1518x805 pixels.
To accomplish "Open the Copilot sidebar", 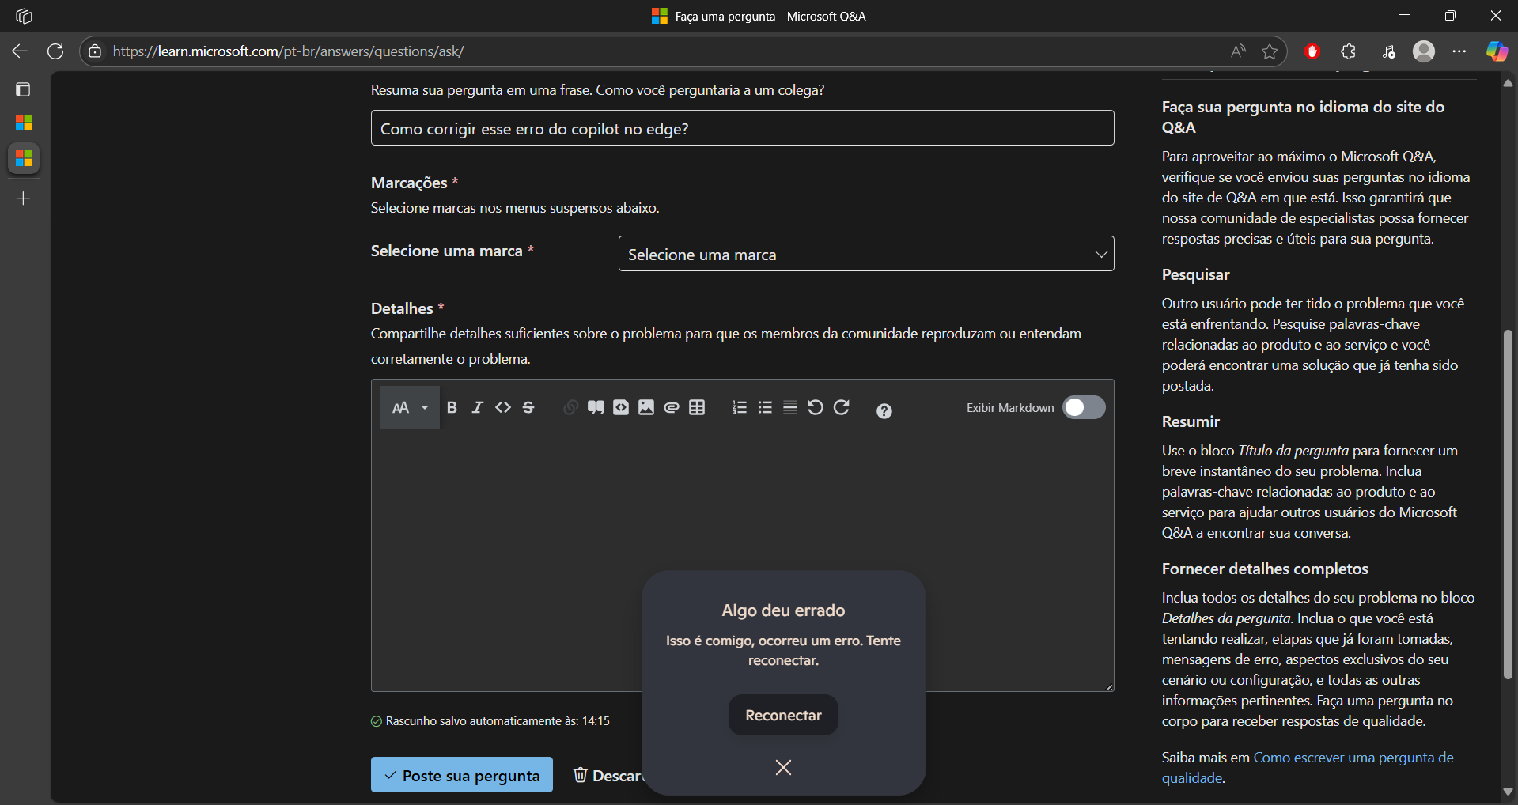I will [x=1497, y=51].
